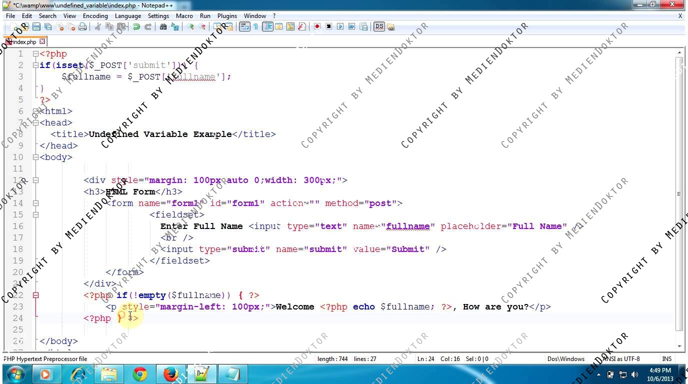Click the Open file toolbar icon
This screenshot has height=384, width=688.
pyautogui.click(x=25, y=26)
